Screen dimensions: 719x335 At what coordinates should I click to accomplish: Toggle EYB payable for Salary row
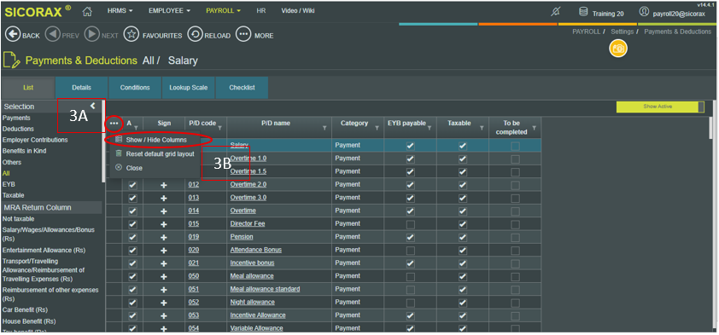(x=411, y=146)
